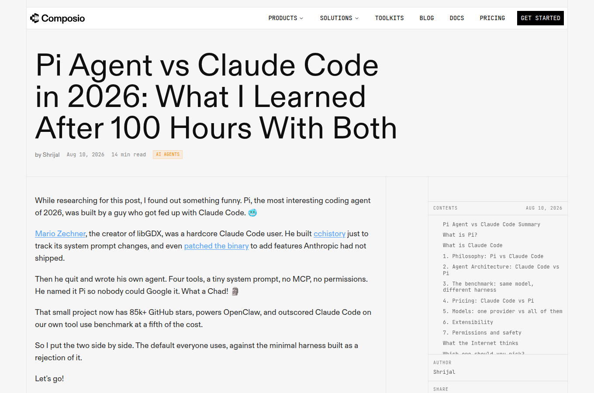Follow the cchistory link
The image size is (594, 393).
329,234
